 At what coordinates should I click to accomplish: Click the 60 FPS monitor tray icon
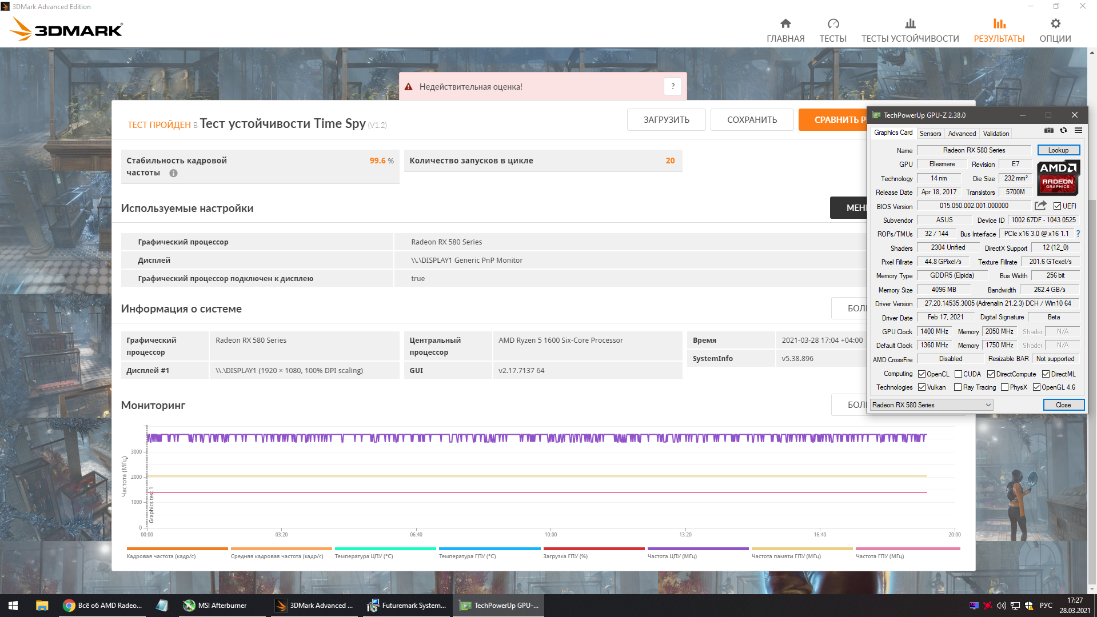pyautogui.click(x=974, y=606)
